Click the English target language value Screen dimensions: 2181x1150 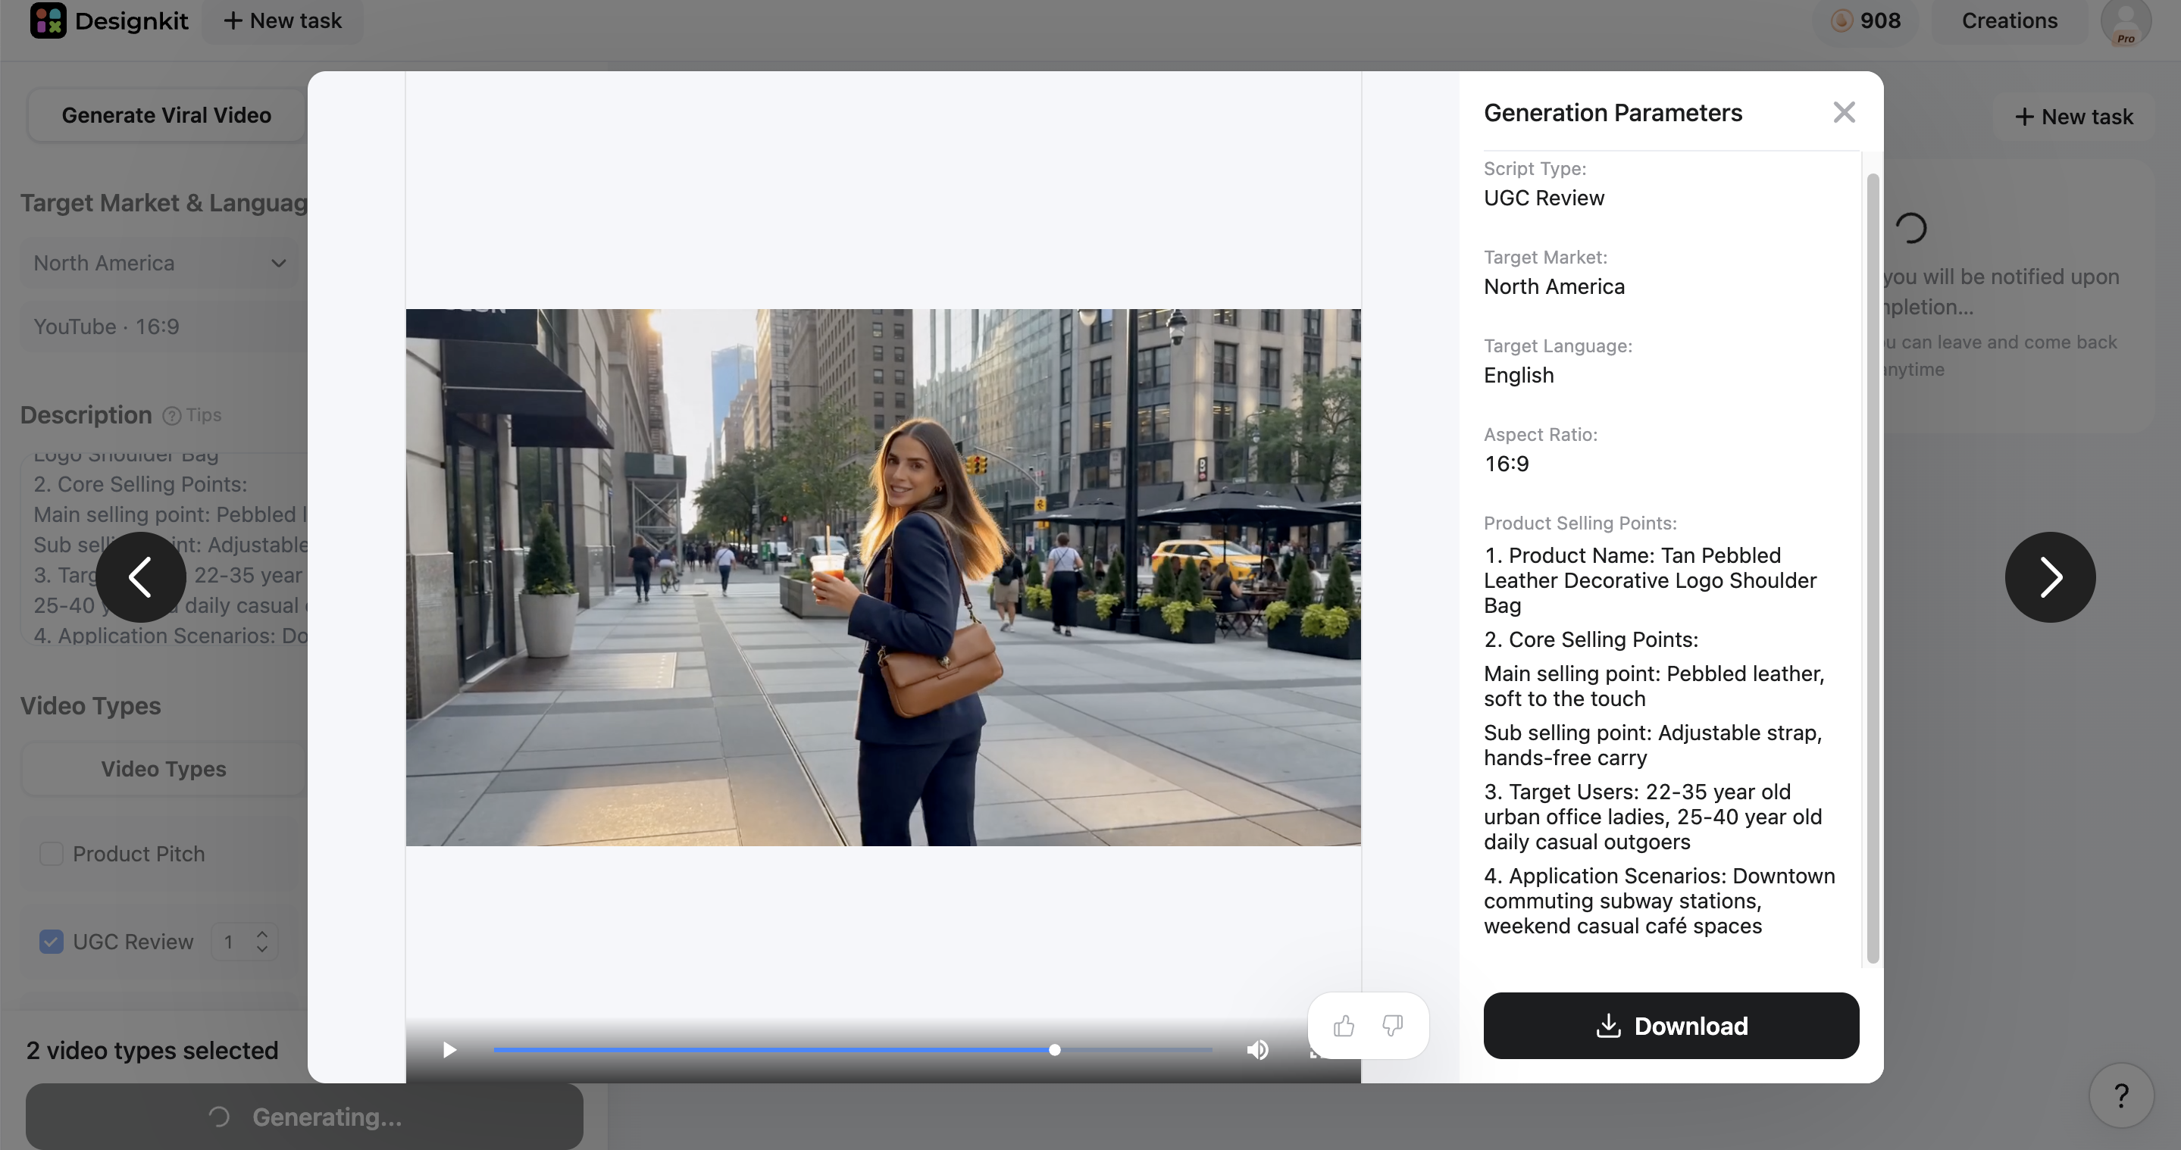click(1518, 375)
